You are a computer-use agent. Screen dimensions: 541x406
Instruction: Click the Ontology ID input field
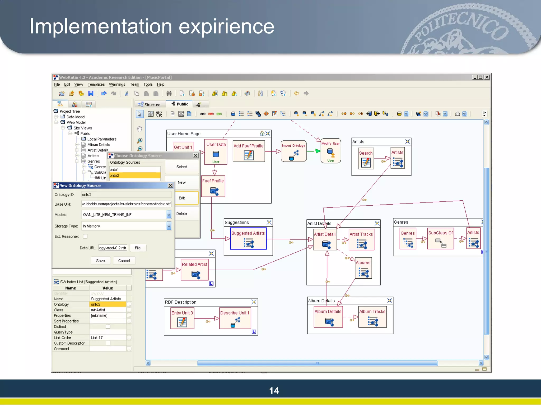click(127, 195)
